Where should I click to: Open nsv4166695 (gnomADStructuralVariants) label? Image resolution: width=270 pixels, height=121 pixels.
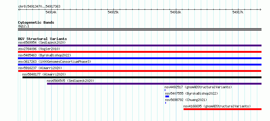point(217,106)
